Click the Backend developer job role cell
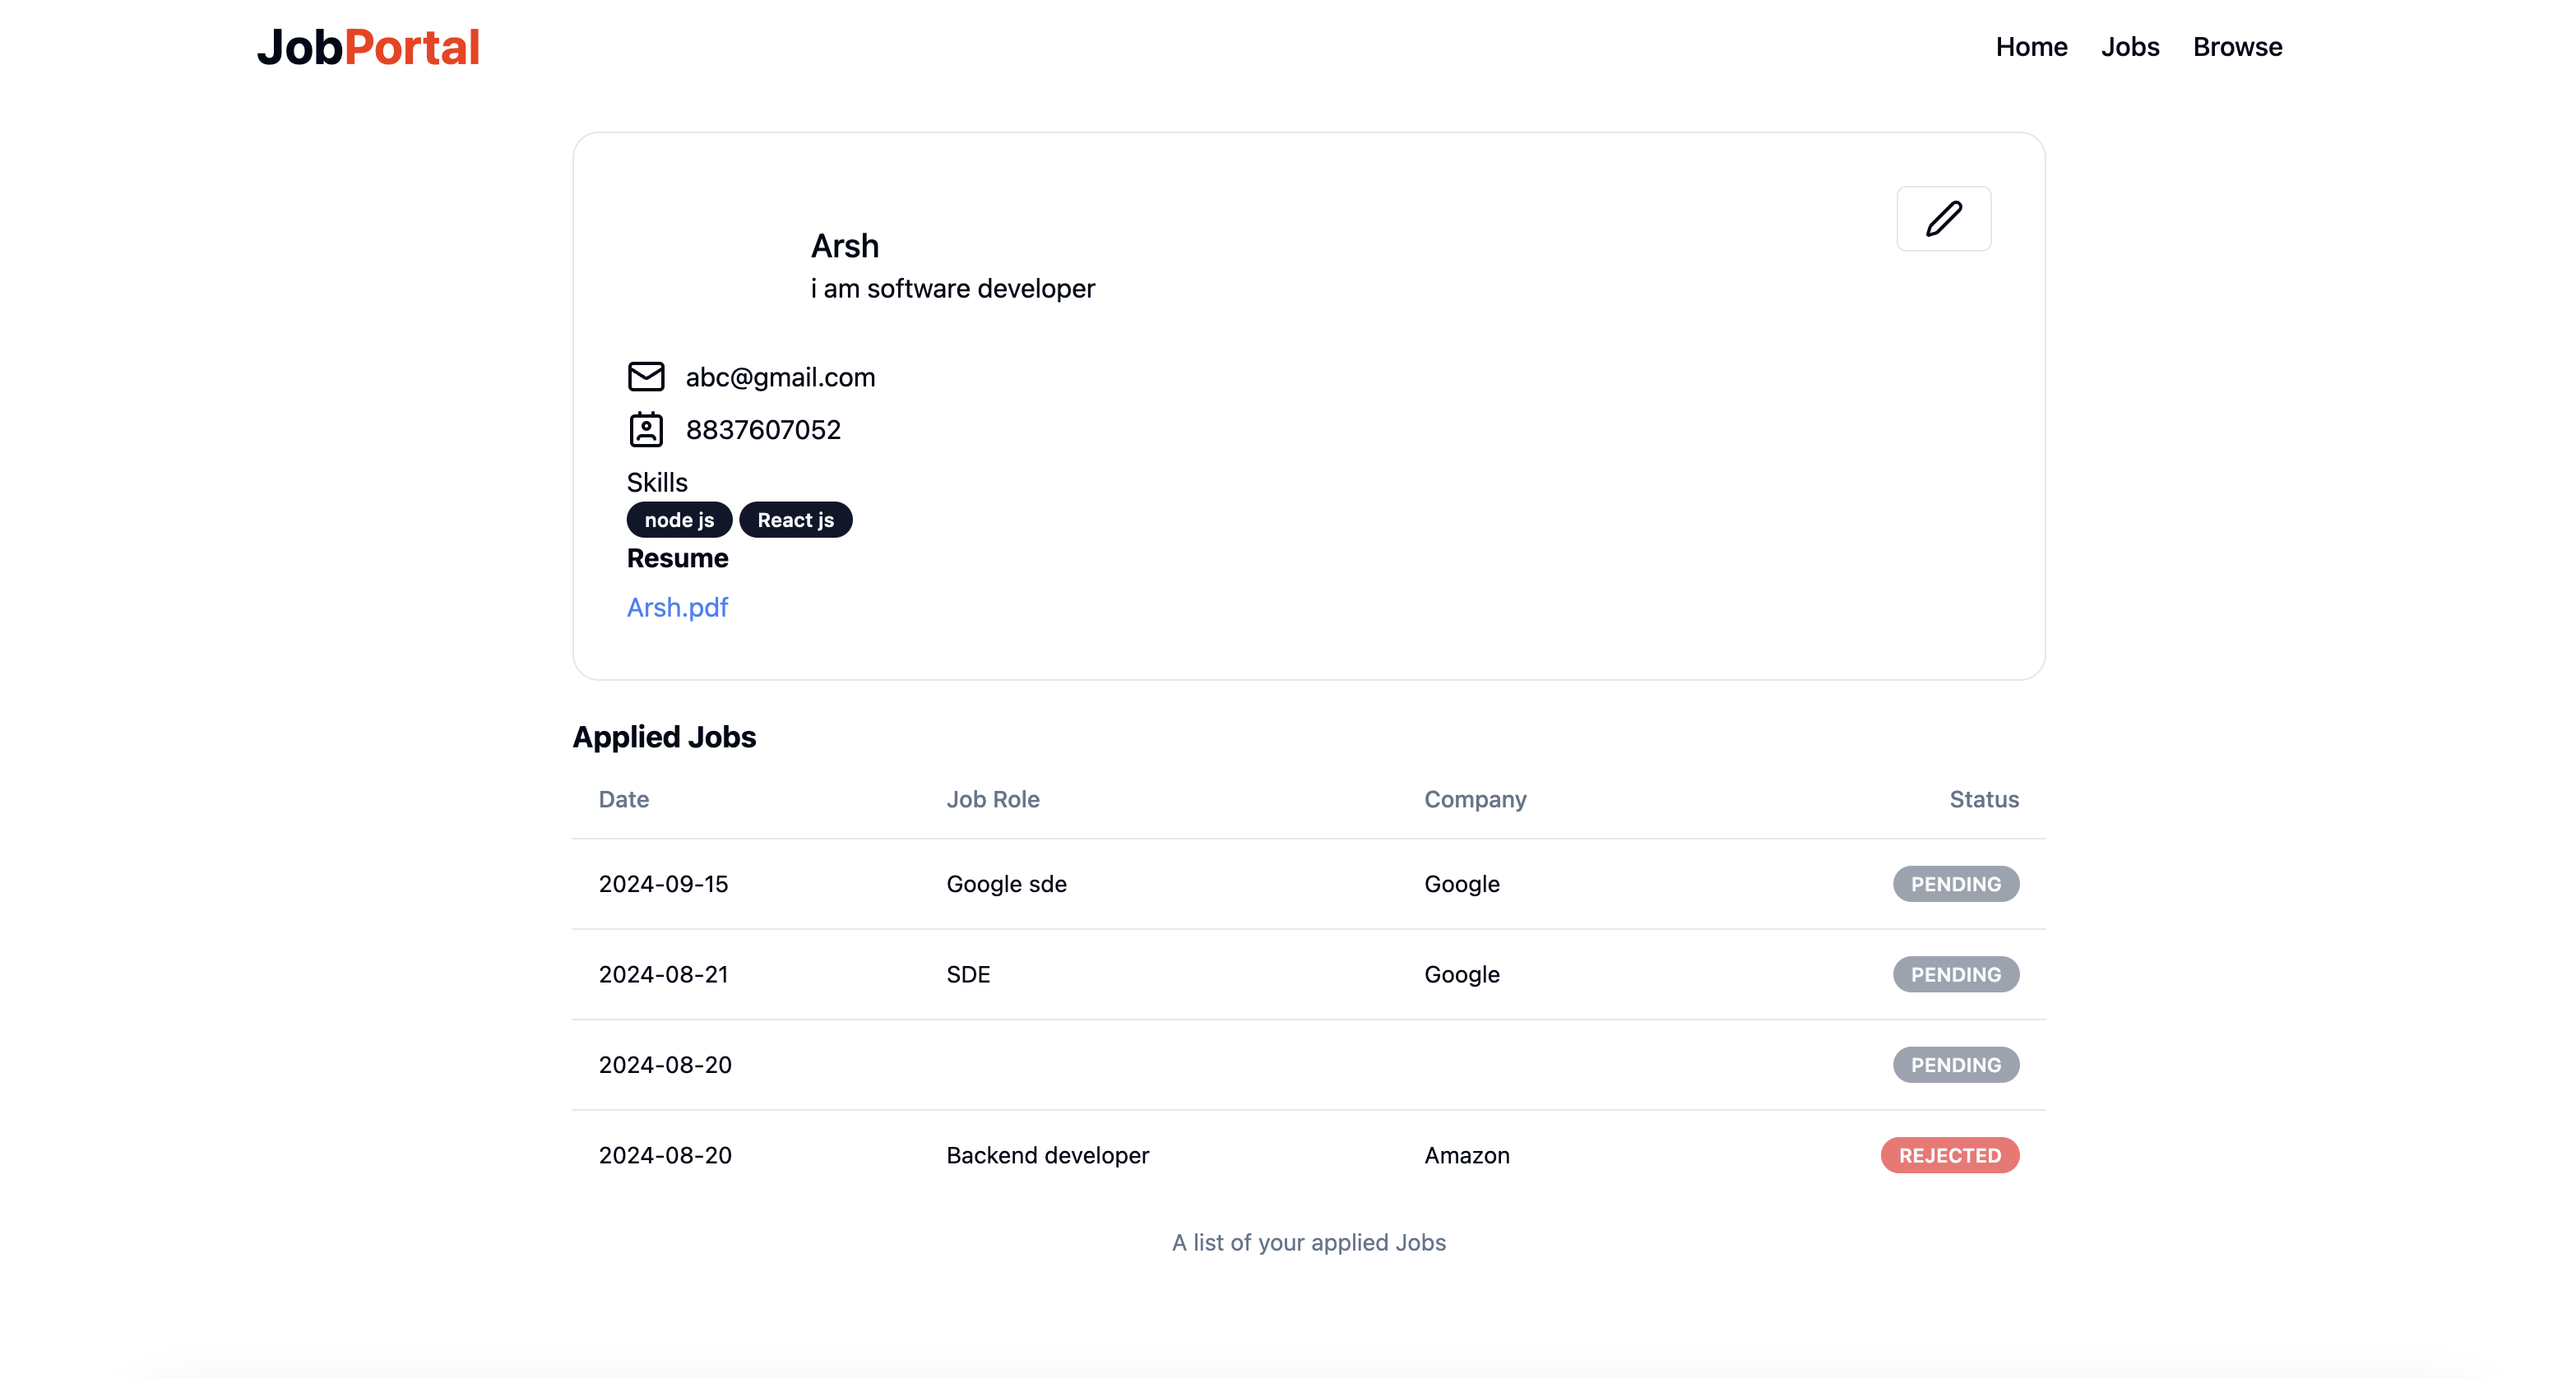The height and width of the screenshot is (1378, 2576). coord(1047,1155)
